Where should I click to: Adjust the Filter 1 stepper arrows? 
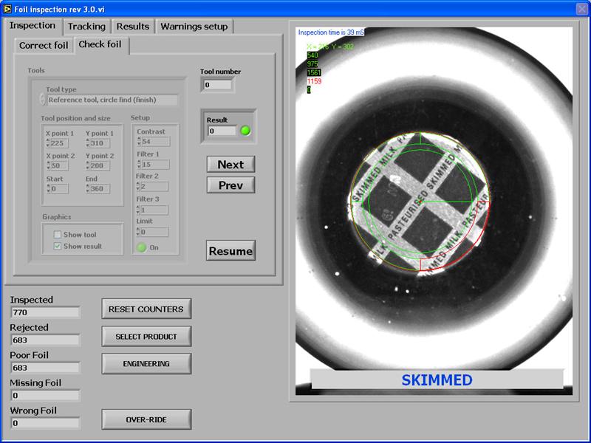139,165
